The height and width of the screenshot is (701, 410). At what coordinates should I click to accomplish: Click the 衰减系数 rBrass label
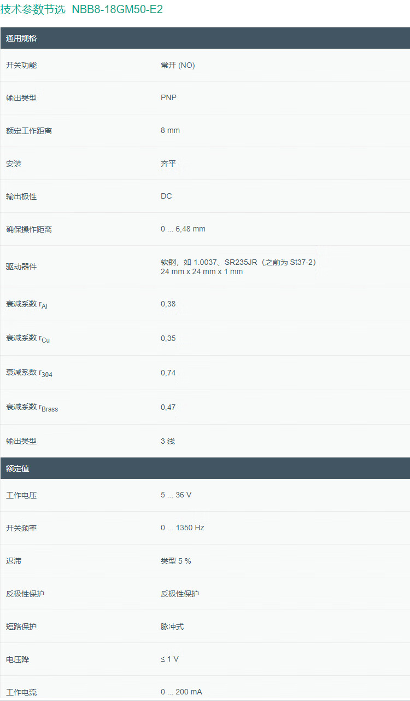pyautogui.click(x=32, y=407)
